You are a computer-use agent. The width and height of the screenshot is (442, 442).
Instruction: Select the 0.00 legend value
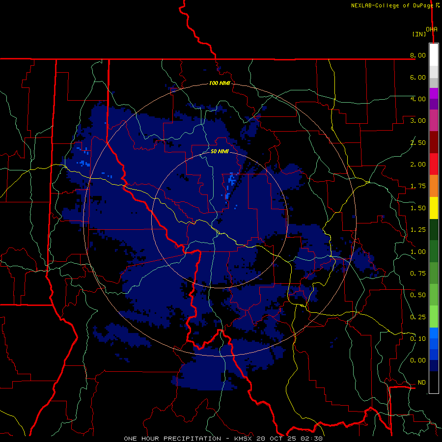pyautogui.click(x=418, y=360)
